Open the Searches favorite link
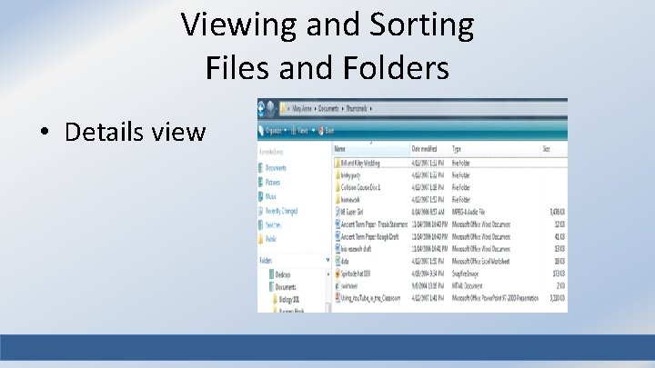655x368 pixels. point(273,225)
